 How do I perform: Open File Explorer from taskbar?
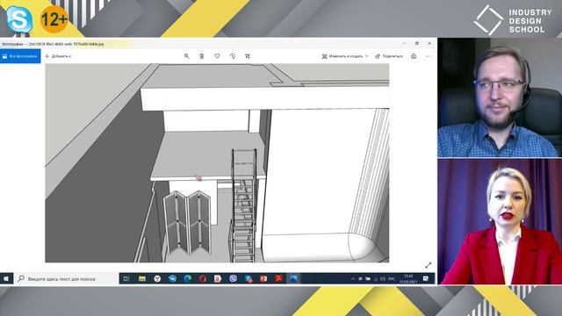click(x=142, y=278)
